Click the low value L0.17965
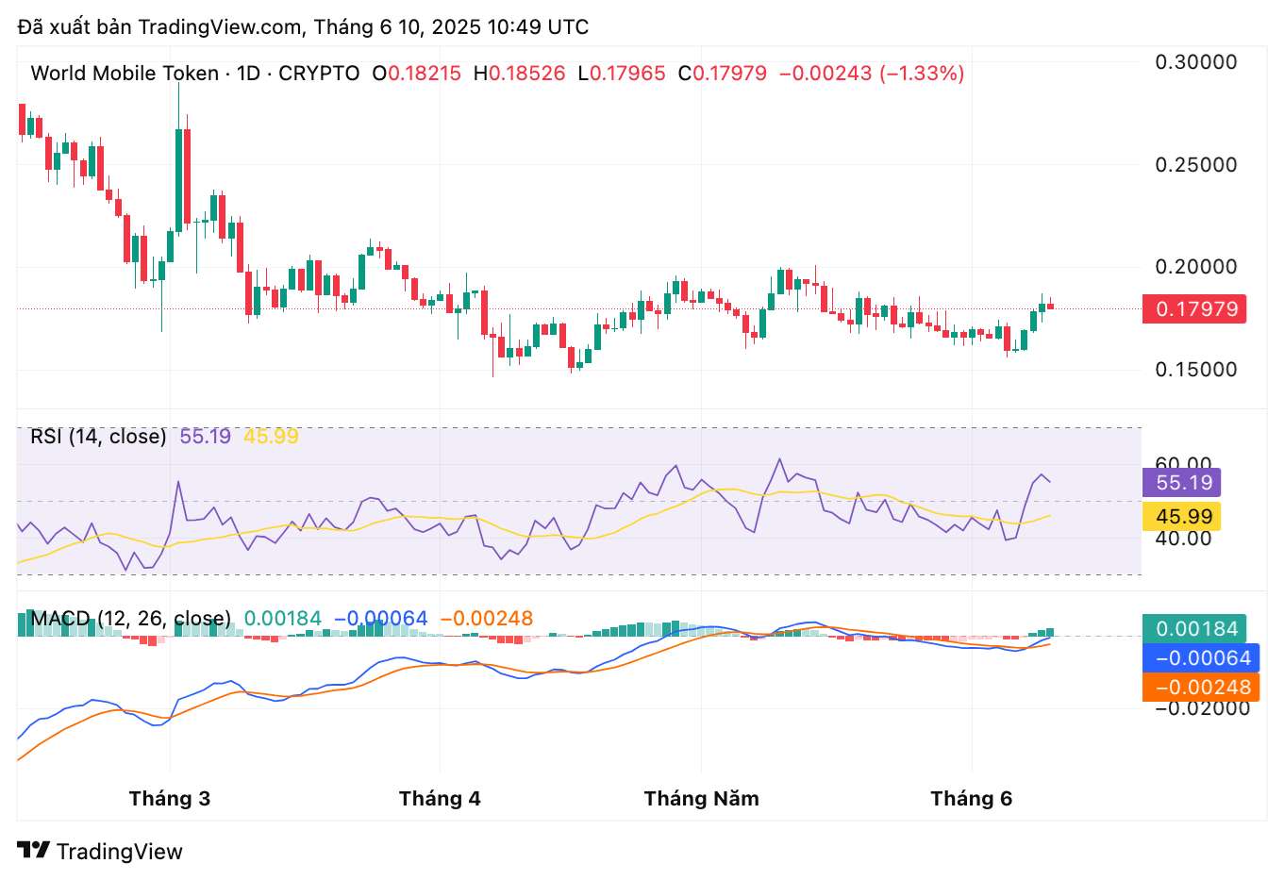This screenshot has width=1284, height=880. [622, 74]
